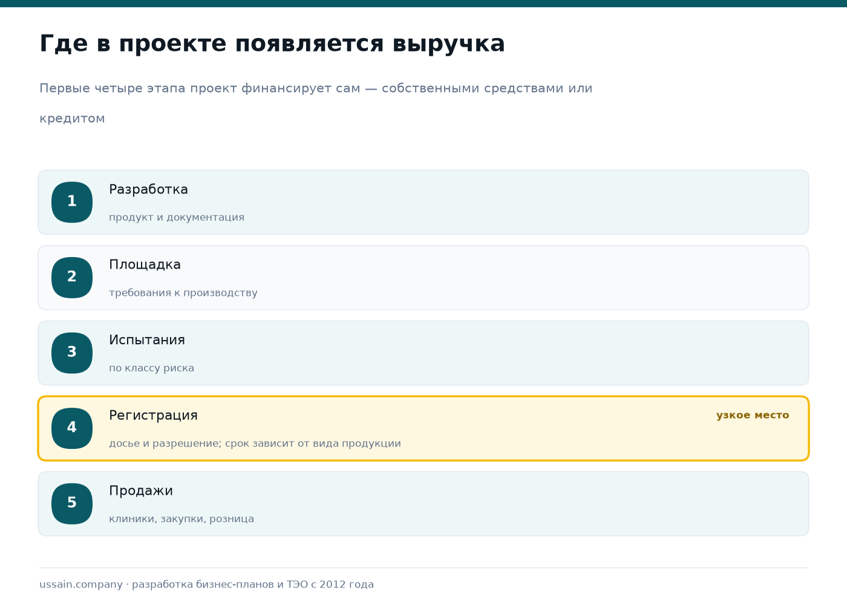This screenshot has width=847, height=605.
Task: Open the ussain.company footer link
Action: coord(81,584)
